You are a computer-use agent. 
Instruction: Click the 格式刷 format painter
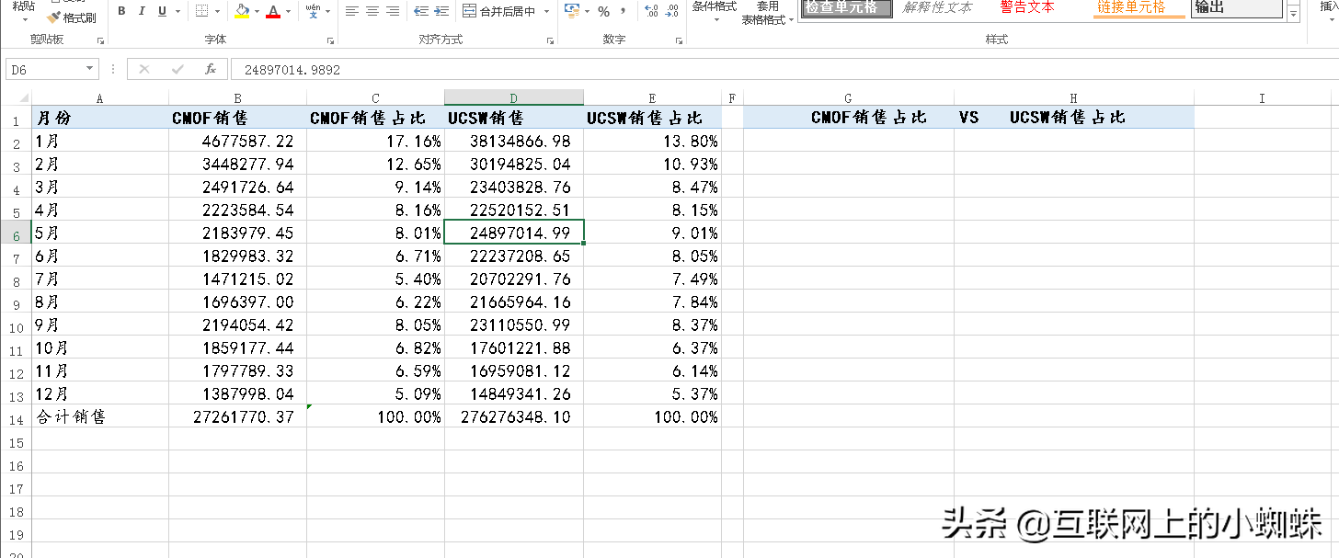72,17
